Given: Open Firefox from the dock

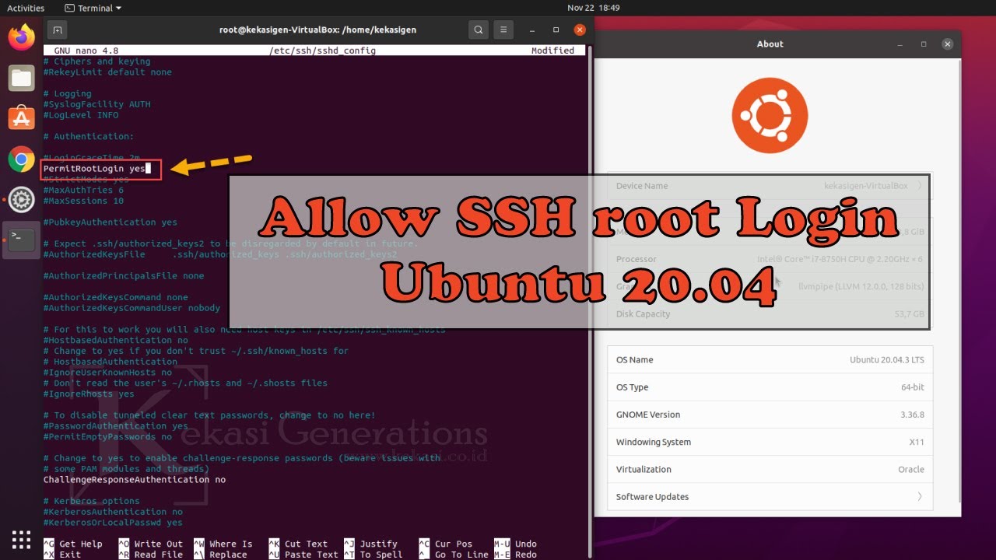Looking at the screenshot, I should [x=22, y=37].
